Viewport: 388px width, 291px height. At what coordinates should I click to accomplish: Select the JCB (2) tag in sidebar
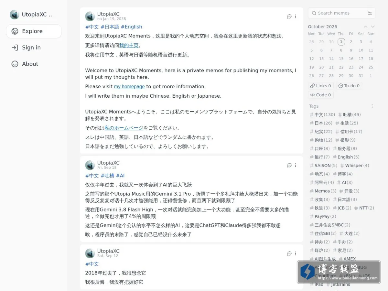(342, 208)
